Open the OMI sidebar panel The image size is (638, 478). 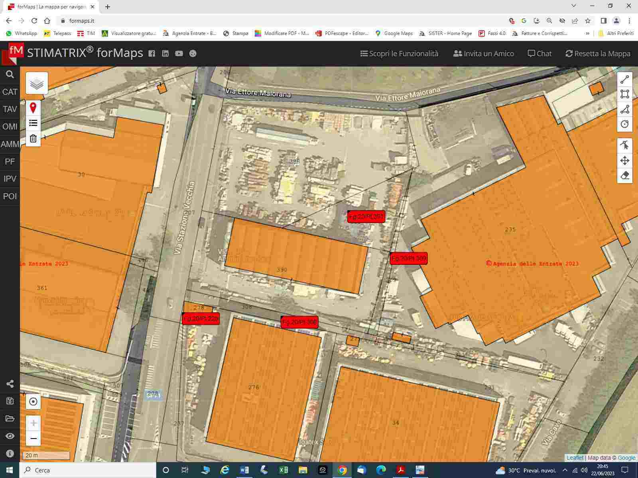click(10, 127)
